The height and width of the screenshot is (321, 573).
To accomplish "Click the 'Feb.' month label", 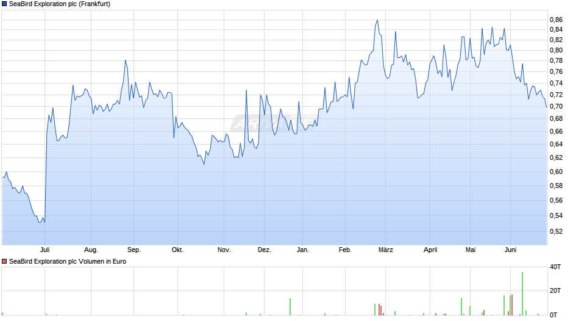I will click(345, 250).
